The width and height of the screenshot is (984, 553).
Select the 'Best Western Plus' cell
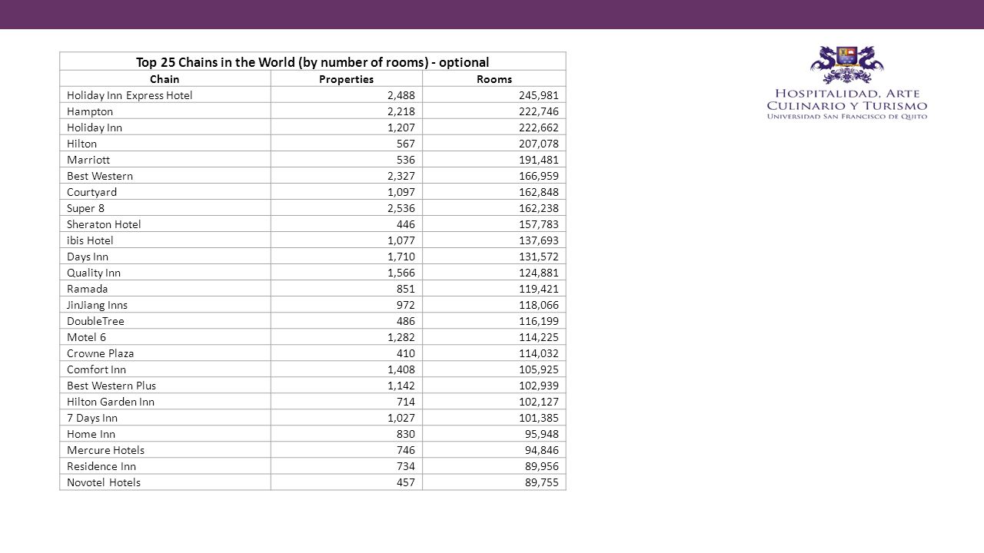pyautogui.click(x=165, y=386)
